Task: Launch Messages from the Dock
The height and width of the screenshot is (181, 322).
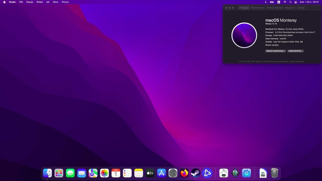Action: point(70,173)
